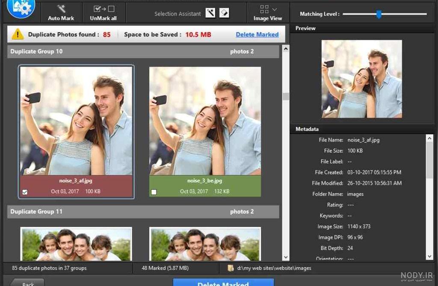Image resolution: width=438 pixels, height=286 pixels.
Task: Select second family photo in Duplicate Group 11
Action: click(205, 244)
